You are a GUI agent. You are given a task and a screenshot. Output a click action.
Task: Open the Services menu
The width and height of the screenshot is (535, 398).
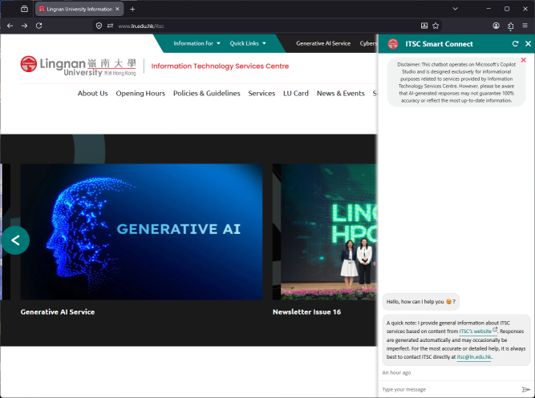[x=261, y=94]
